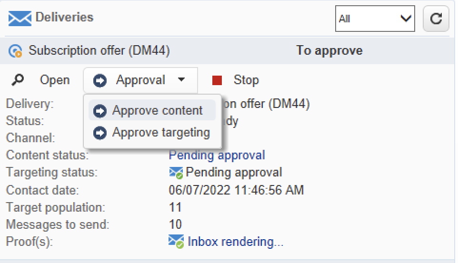The height and width of the screenshot is (263, 458).
Task: Click the magnifier icon beside Open
Action: coord(18,80)
